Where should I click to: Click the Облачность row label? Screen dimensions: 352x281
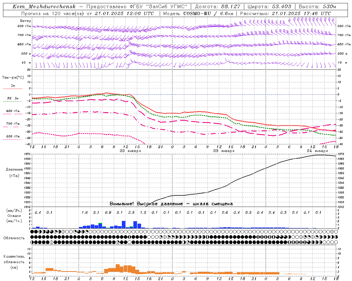[14, 238]
